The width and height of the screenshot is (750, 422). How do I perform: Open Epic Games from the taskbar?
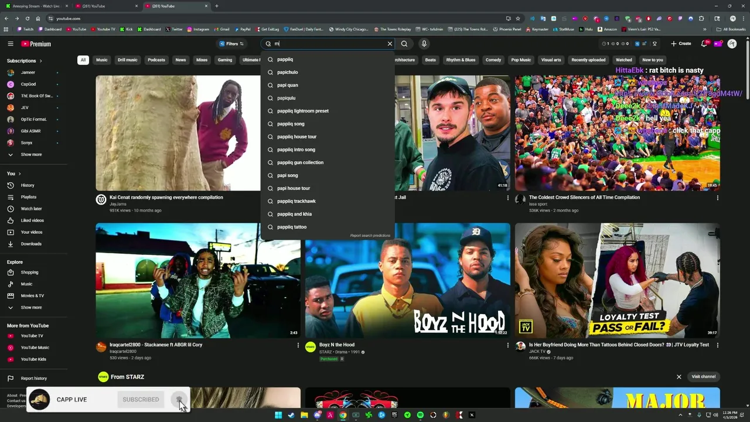pyautogui.click(x=395, y=415)
